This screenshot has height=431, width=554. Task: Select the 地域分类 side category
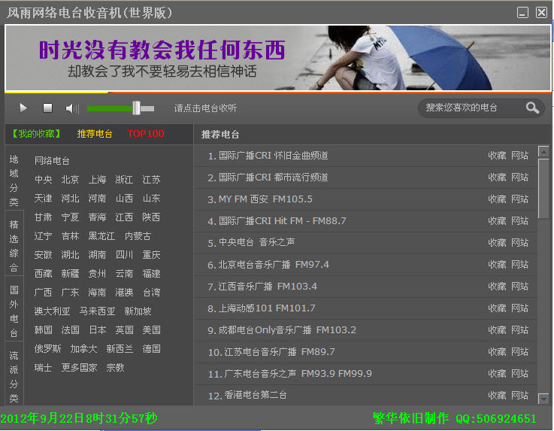tap(14, 181)
